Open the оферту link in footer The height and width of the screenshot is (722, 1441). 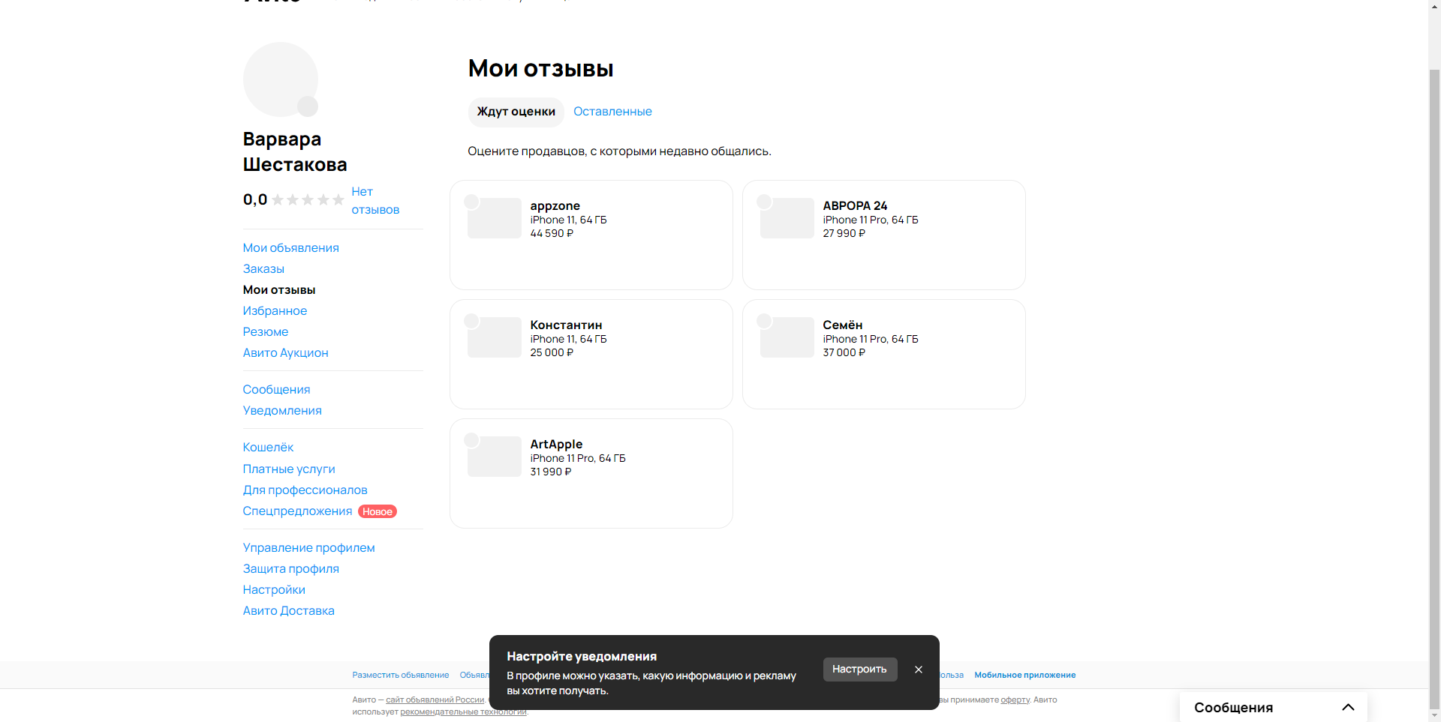(x=1015, y=700)
